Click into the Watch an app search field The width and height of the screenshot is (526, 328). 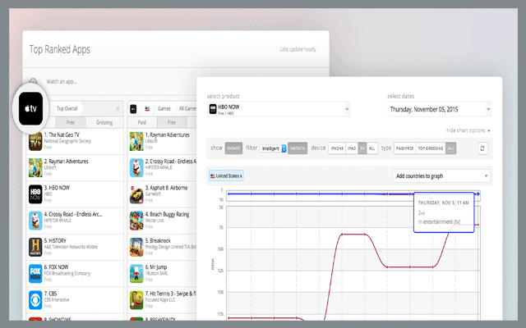62,82
